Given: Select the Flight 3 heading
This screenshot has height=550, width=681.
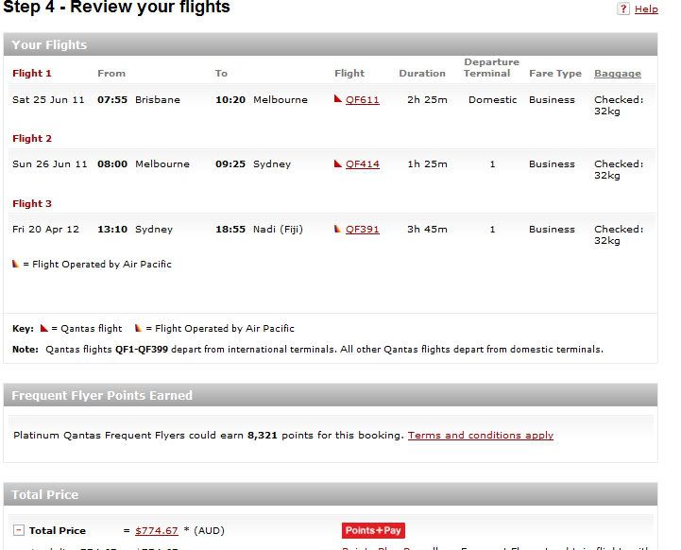Looking at the screenshot, I should pos(32,204).
